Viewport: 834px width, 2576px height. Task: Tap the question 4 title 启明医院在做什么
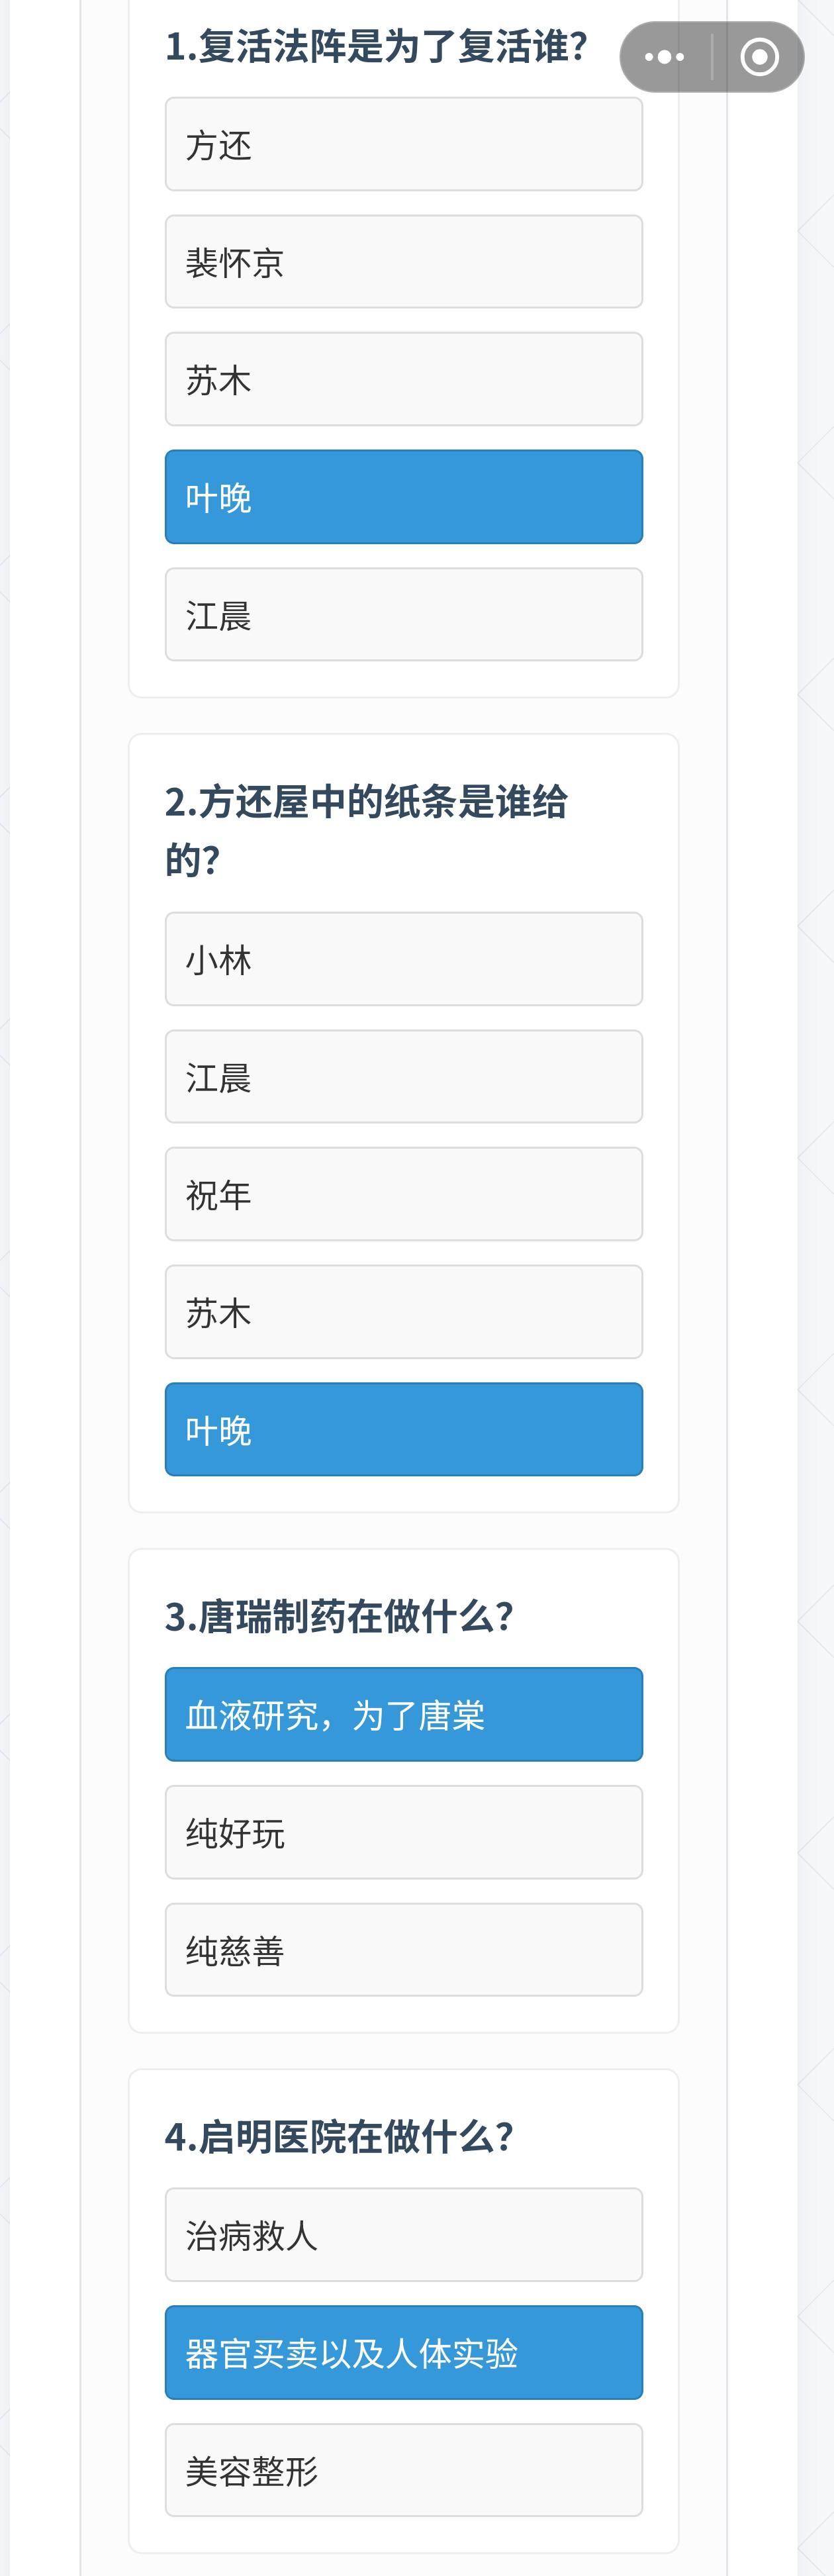[339, 2136]
